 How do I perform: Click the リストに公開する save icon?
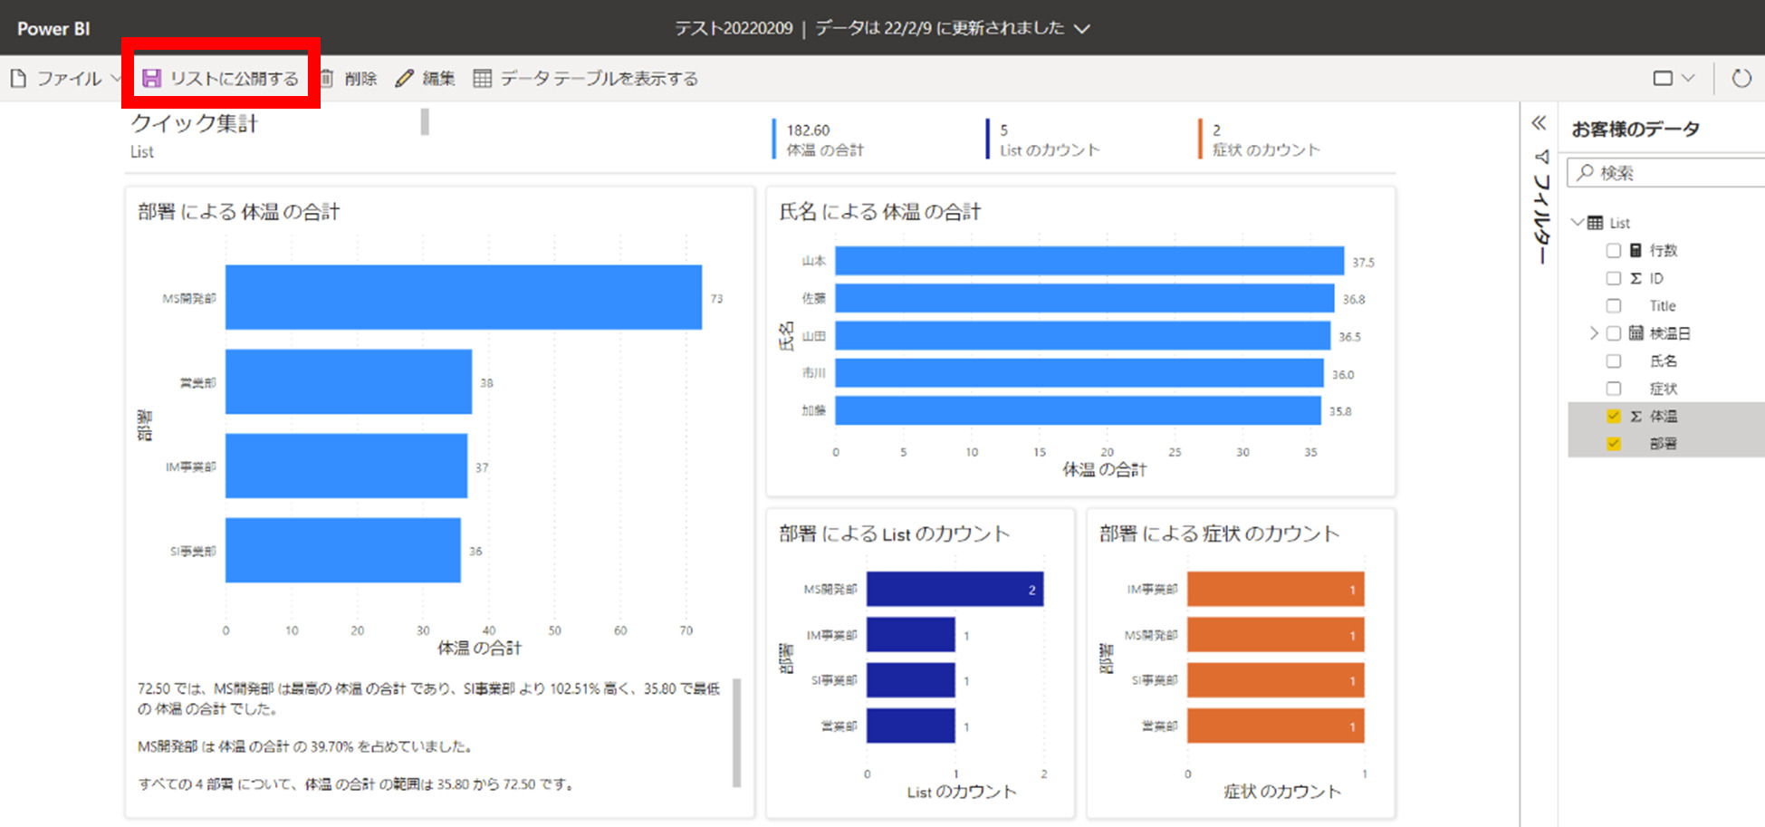pyautogui.click(x=152, y=78)
